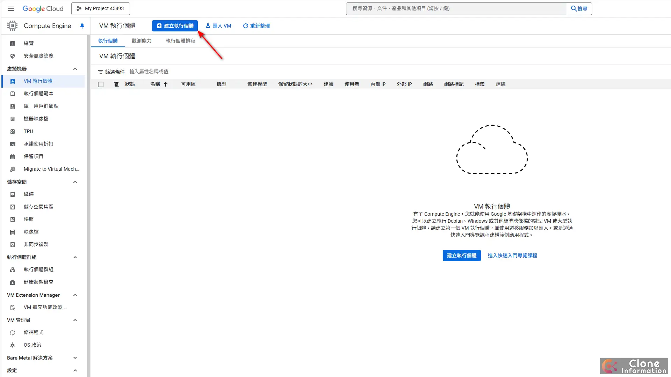Click the 磁碟 disk icon
Screen dimensions: 671x377
click(x=13, y=194)
